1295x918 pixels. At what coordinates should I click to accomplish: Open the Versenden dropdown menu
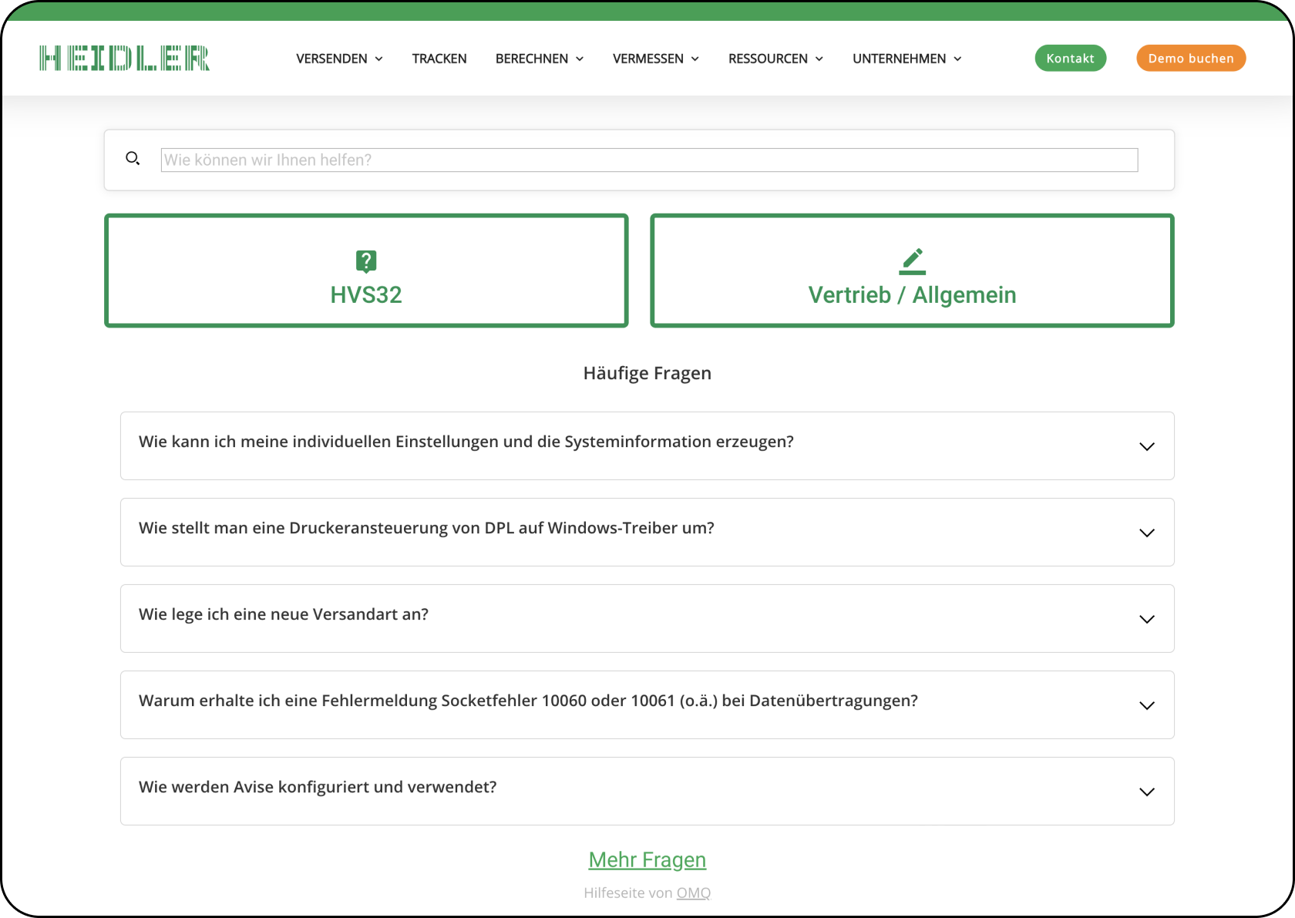point(339,59)
